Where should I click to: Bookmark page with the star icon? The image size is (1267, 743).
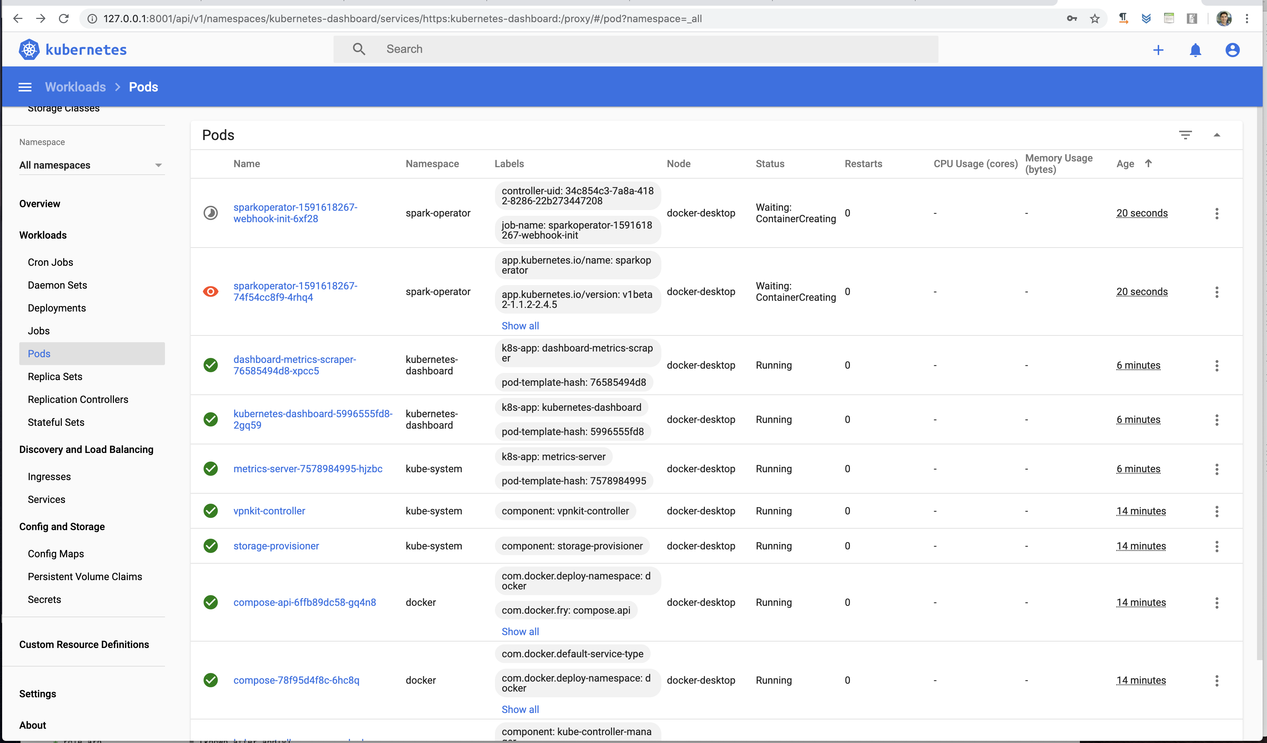[1095, 19]
